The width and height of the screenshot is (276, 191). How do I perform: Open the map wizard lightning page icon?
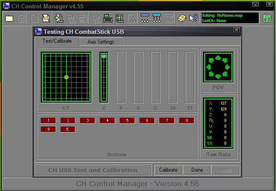[46, 18]
